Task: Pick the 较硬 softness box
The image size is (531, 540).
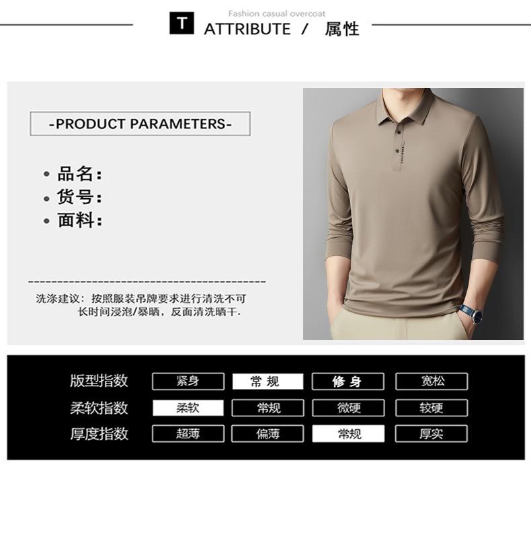Action: click(432, 408)
